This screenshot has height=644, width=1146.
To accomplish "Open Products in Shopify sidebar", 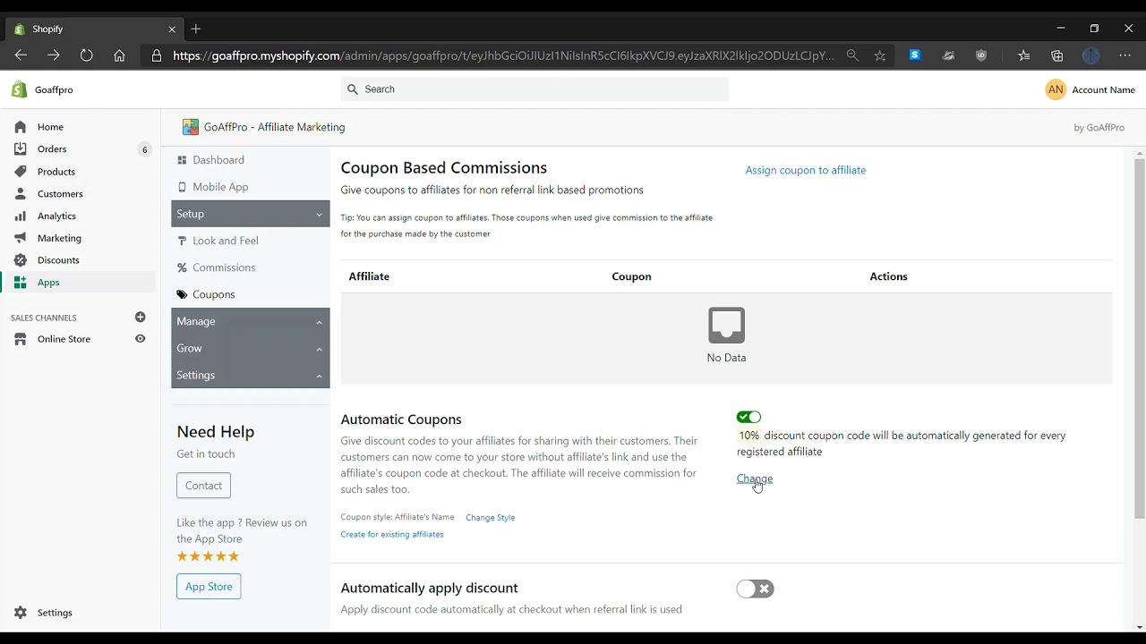I will click(x=56, y=172).
